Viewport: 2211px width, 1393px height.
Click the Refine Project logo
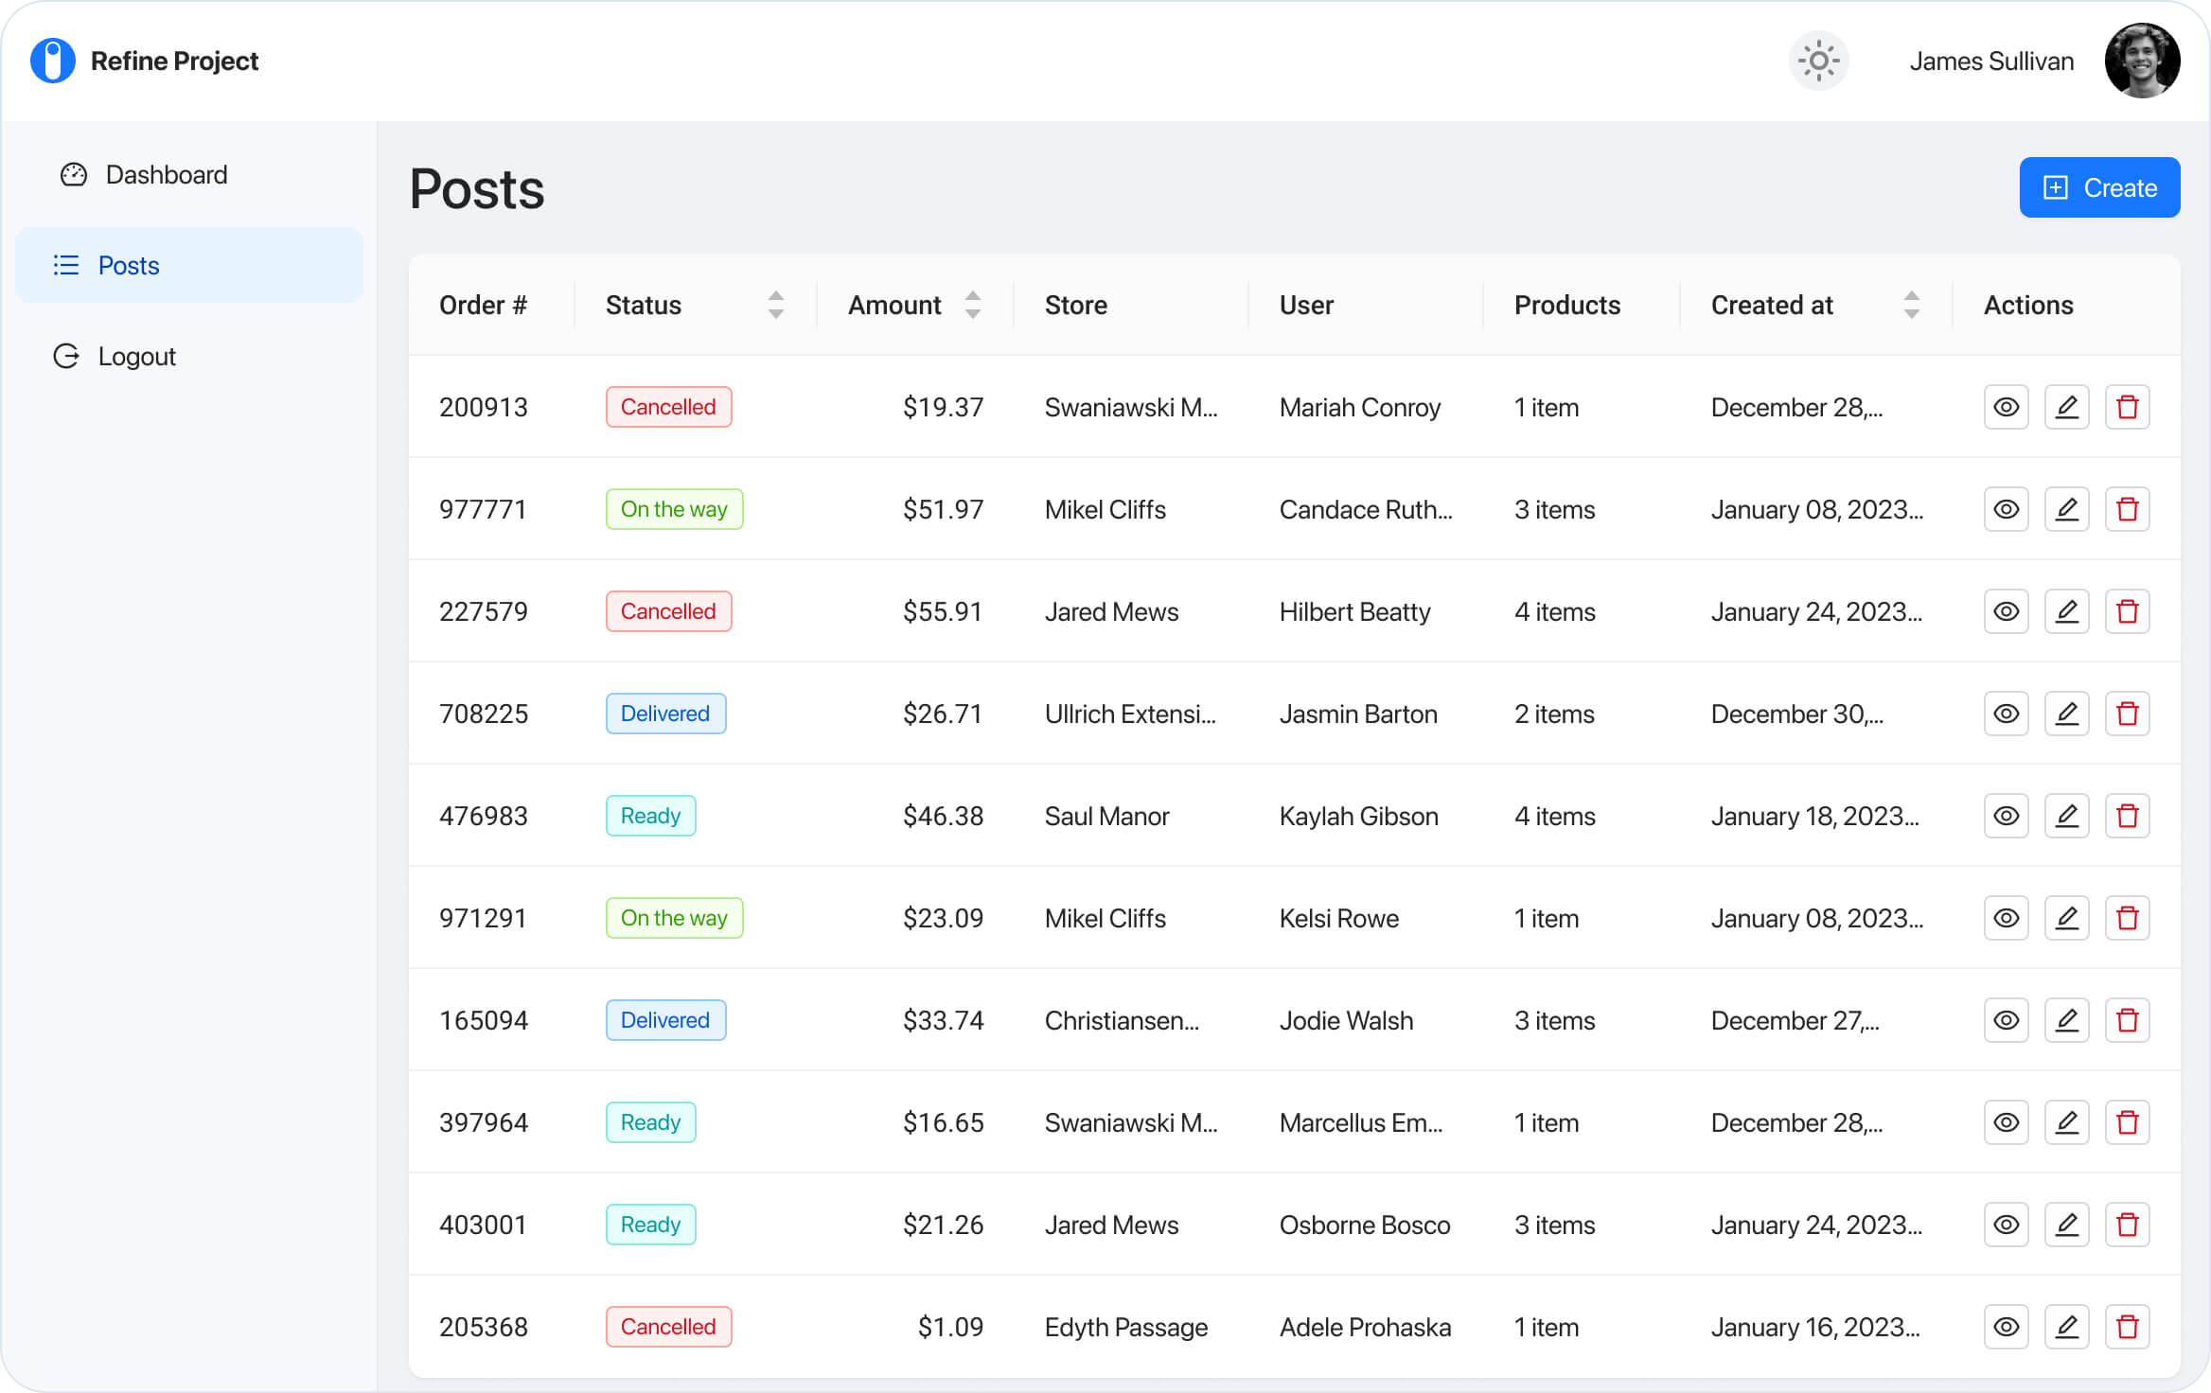pos(144,60)
